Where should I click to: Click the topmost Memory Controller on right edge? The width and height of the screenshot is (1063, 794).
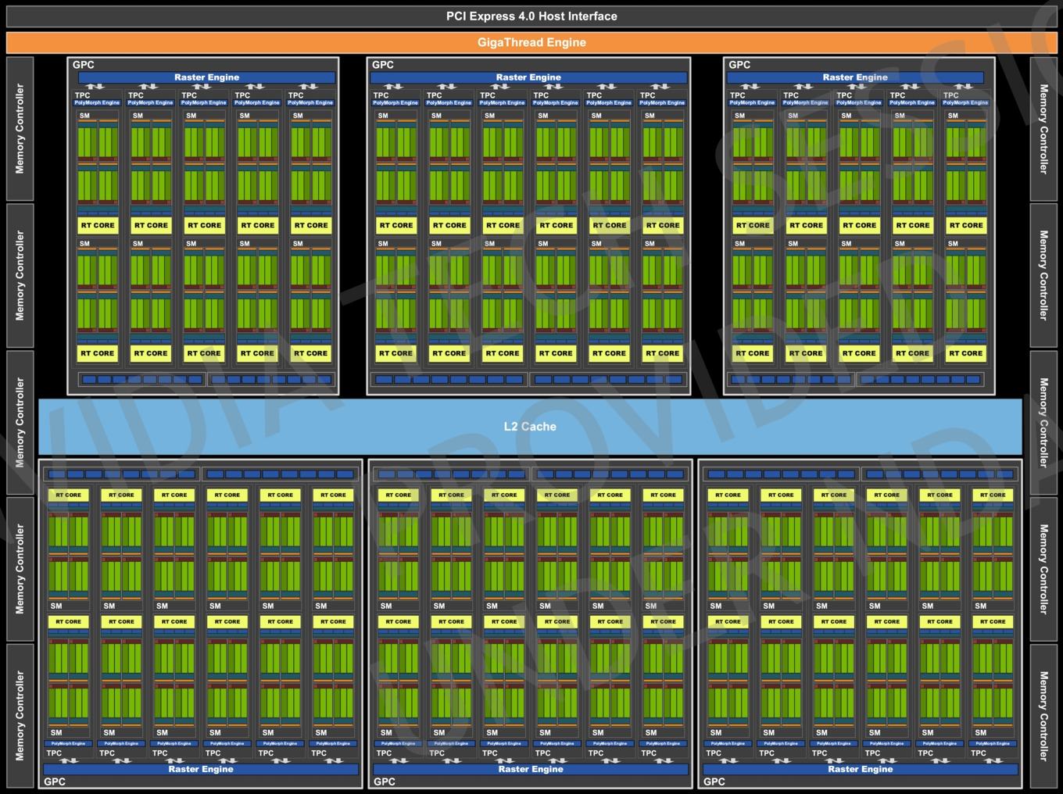[x=1043, y=128]
